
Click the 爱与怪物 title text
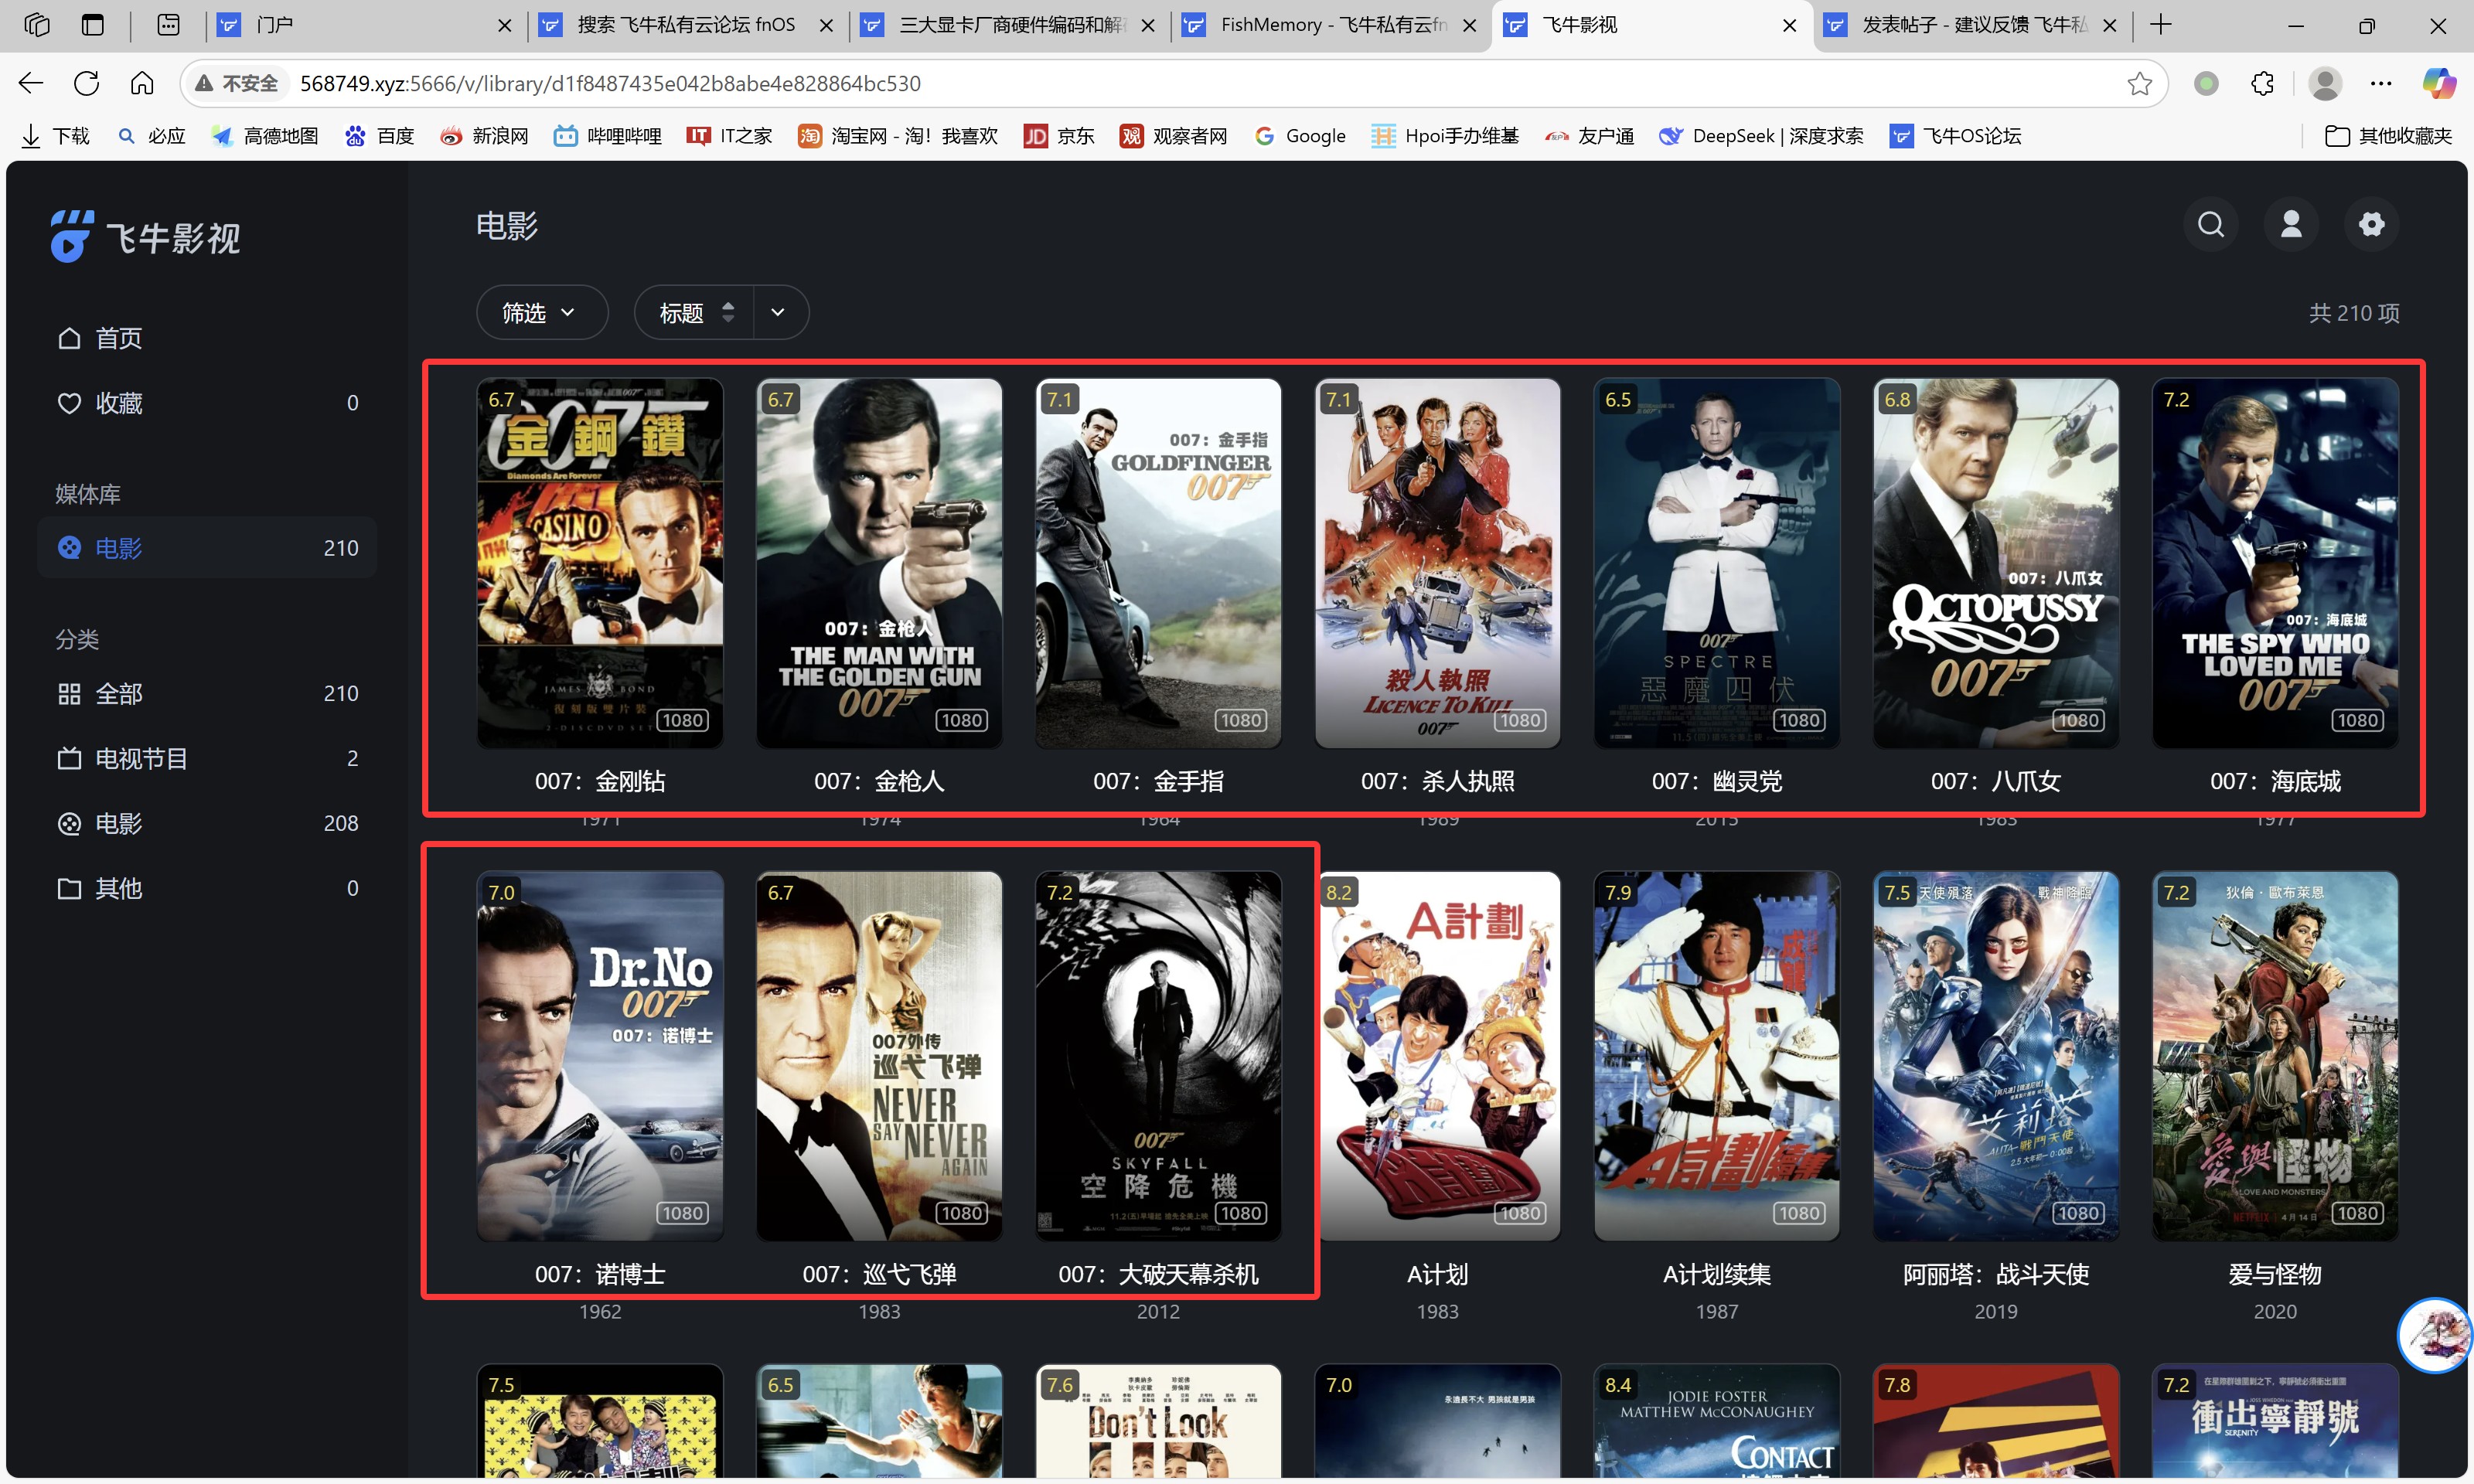[x=2275, y=1274]
